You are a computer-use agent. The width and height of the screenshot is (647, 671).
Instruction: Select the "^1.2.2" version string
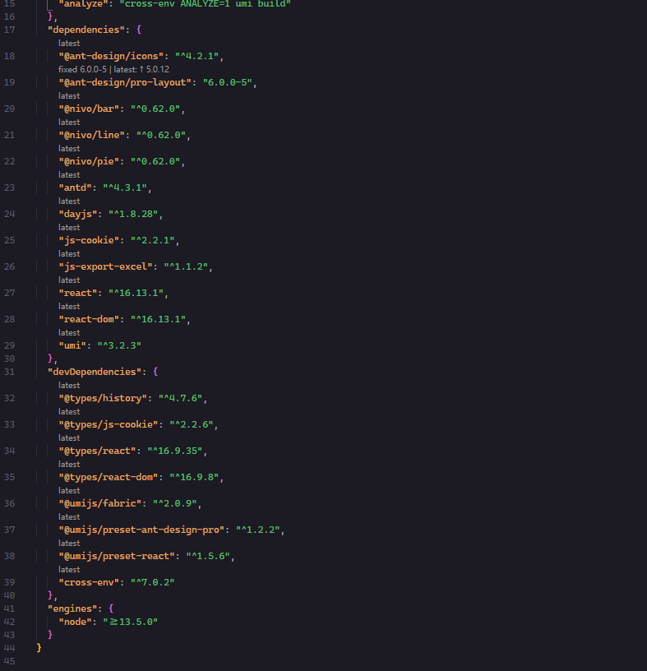[257, 530]
